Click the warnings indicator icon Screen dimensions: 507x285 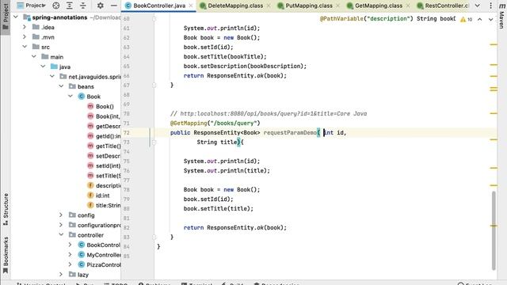click(463, 19)
